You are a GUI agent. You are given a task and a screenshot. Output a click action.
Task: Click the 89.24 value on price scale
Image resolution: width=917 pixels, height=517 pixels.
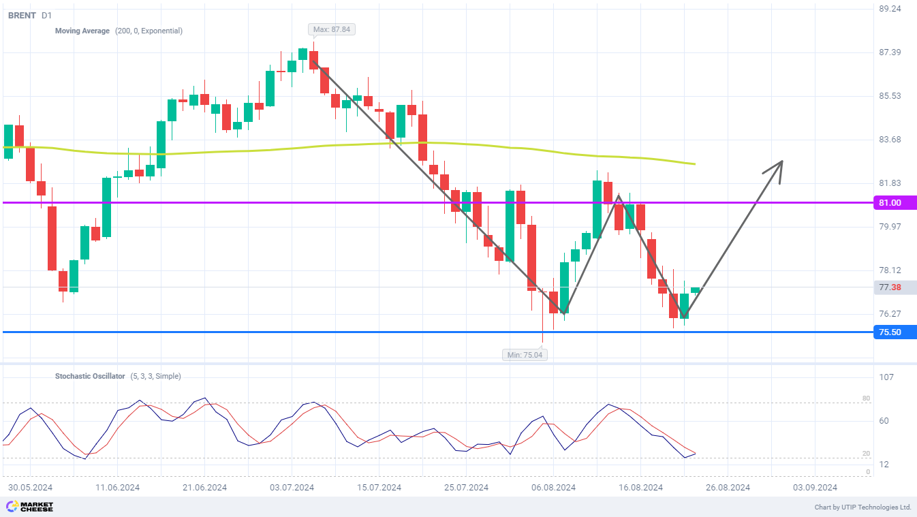(x=890, y=9)
